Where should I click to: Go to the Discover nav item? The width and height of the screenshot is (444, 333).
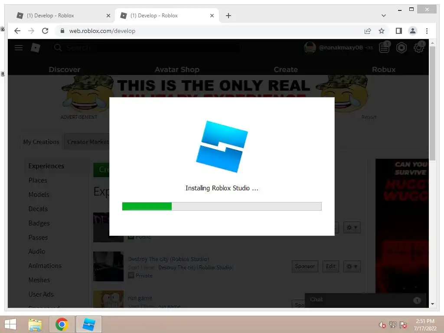(64, 69)
